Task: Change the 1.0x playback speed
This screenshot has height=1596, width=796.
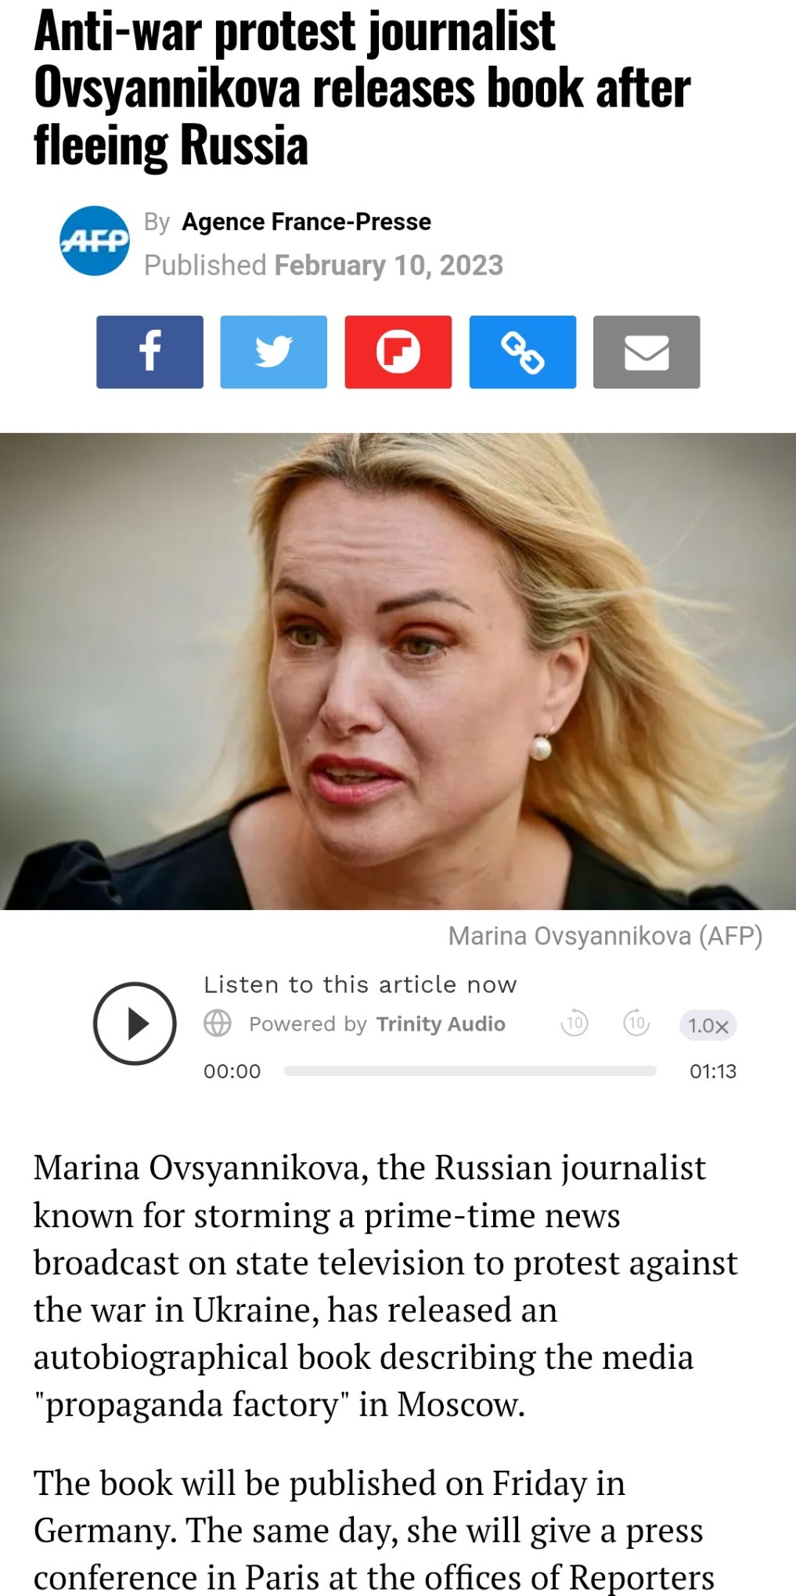Action: (x=708, y=1025)
